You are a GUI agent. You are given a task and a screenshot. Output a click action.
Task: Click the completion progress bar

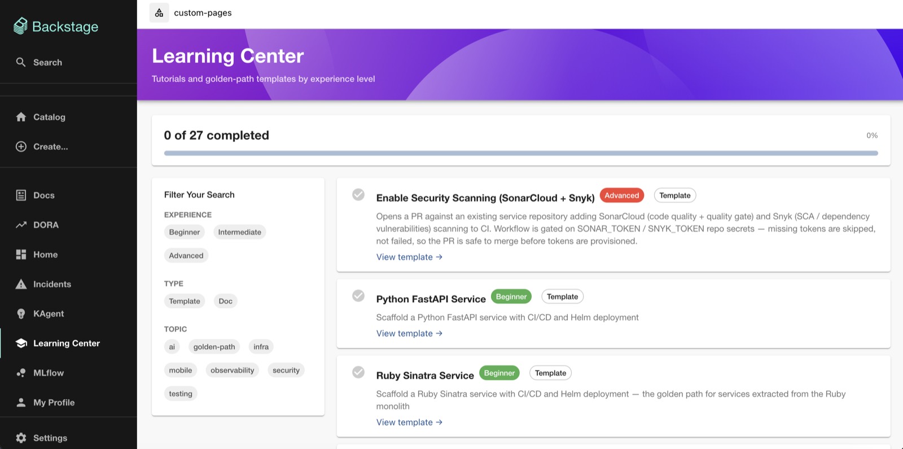(x=521, y=153)
